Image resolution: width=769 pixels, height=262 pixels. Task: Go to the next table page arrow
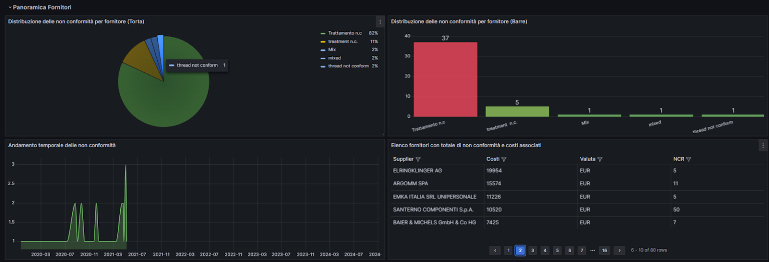coord(619,251)
